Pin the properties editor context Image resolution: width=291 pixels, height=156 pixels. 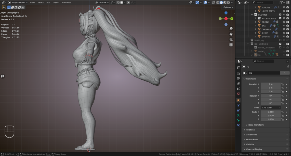click(288, 67)
